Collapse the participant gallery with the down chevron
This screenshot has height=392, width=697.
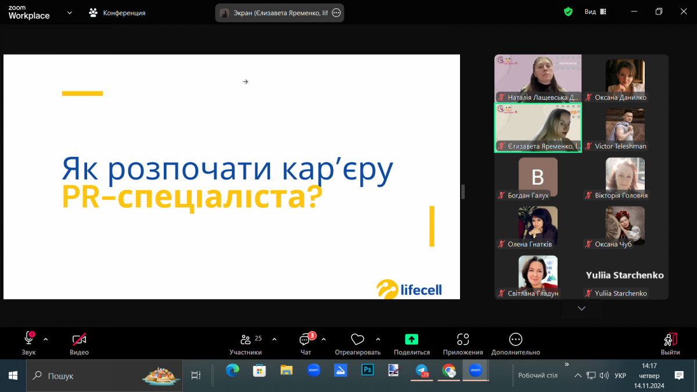coord(581,308)
